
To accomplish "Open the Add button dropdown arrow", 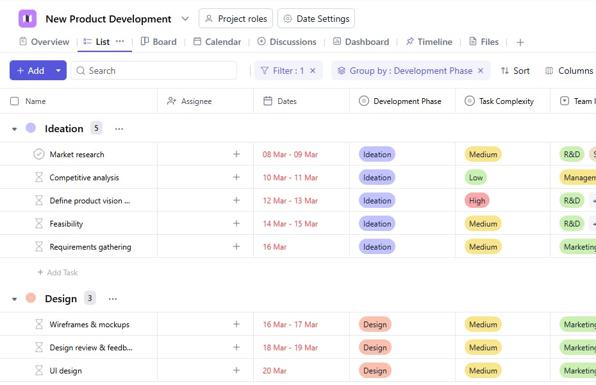I will pos(58,71).
